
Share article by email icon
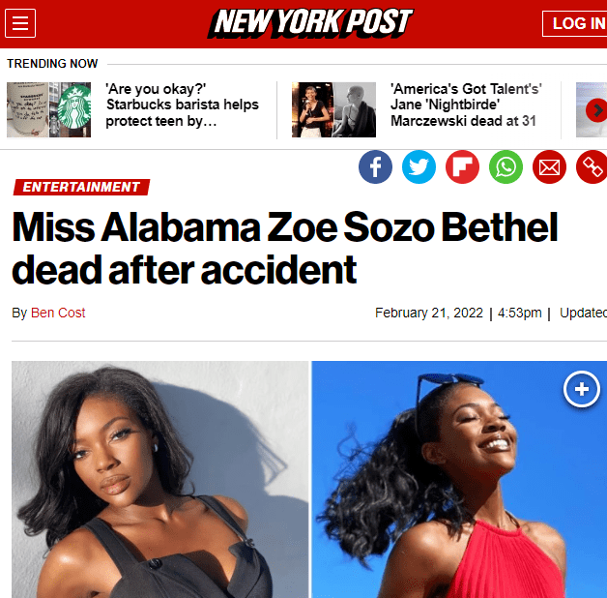549,166
